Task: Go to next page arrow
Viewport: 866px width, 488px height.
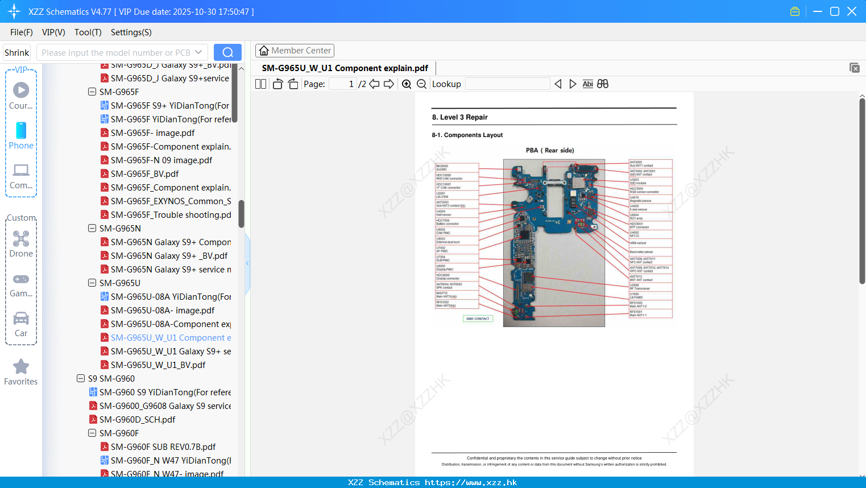Action: pyautogui.click(x=389, y=84)
